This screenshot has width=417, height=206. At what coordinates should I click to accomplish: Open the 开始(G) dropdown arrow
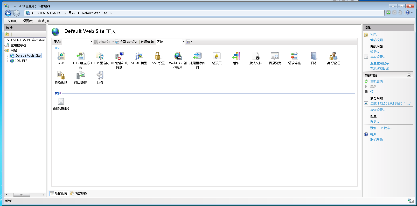(x=113, y=42)
